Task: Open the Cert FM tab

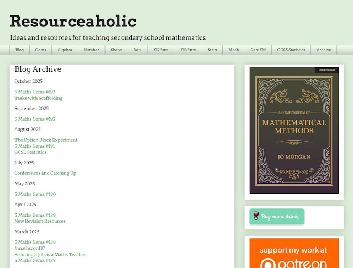Action: point(258,50)
